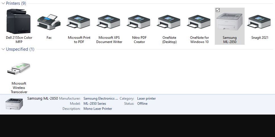Screen dimensions: 275x137
Task: Click the 'Description:' field label
Action: (x=71, y=109)
